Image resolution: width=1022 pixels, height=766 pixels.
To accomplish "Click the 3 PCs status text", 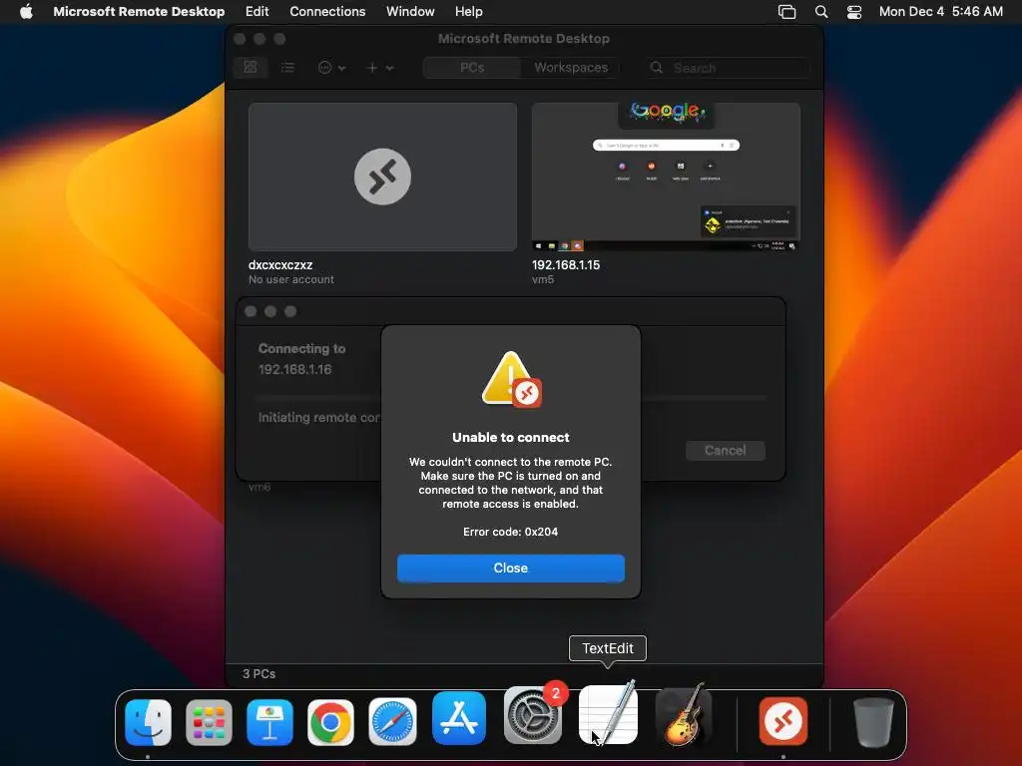I will pos(258,673).
